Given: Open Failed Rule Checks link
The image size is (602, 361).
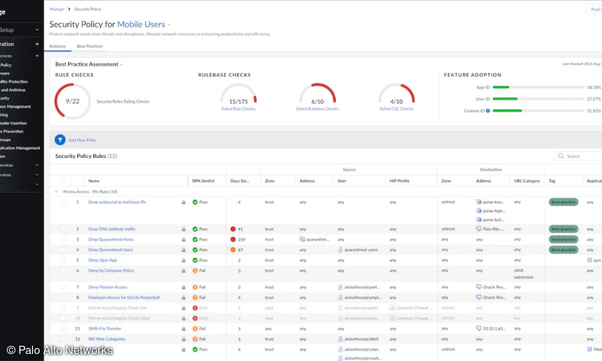Looking at the screenshot, I should (x=238, y=109).
